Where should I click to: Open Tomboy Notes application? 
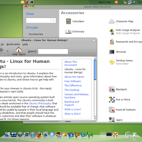click(121, 62)
